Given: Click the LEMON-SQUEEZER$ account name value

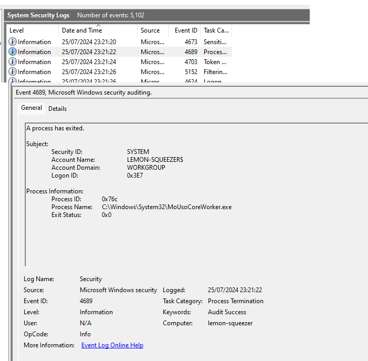Looking at the screenshot, I should pos(155,160).
